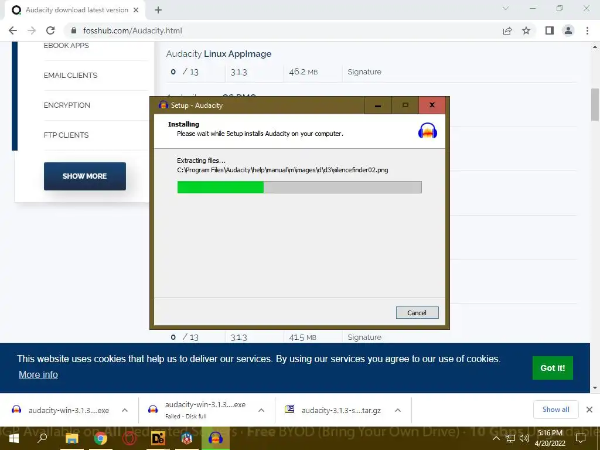Click the silencefinder02.png extraction path text
Image resolution: width=600 pixels, height=450 pixels.
[x=282, y=170]
